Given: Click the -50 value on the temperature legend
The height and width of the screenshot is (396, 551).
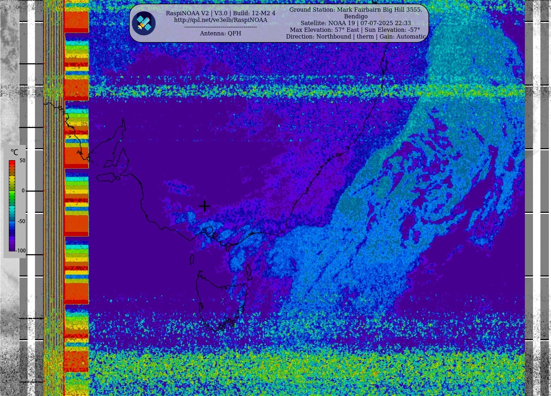Looking at the screenshot, I should click(22, 221).
